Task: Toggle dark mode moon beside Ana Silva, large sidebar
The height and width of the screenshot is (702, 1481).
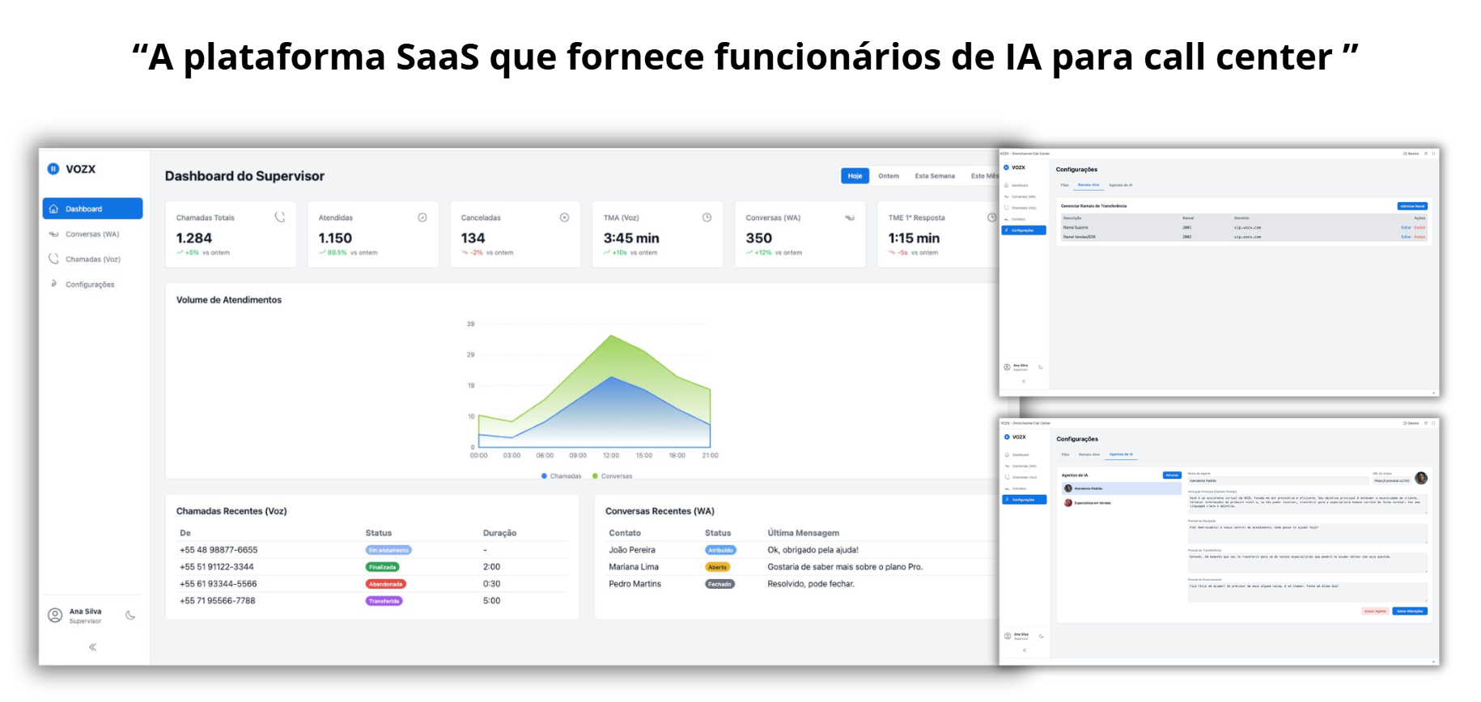Action: click(130, 615)
